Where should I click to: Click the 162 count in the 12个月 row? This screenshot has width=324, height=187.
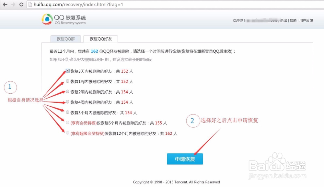[x=168, y=134]
